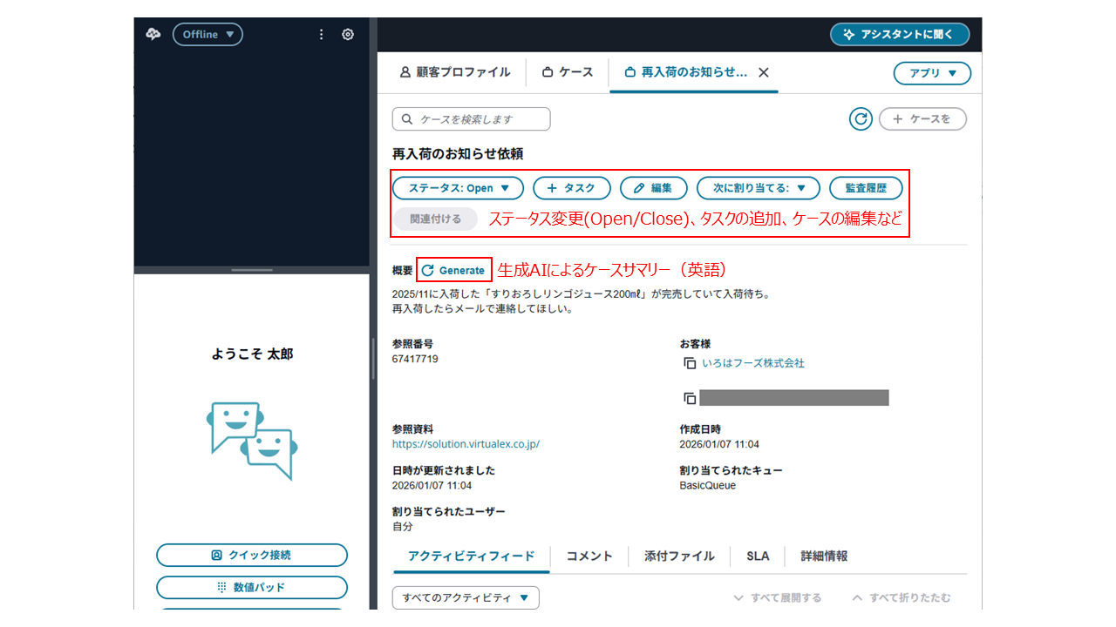The height and width of the screenshot is (627, 1116).
Task: Click Generate AI summary button
Action: (x=454, y=270)
